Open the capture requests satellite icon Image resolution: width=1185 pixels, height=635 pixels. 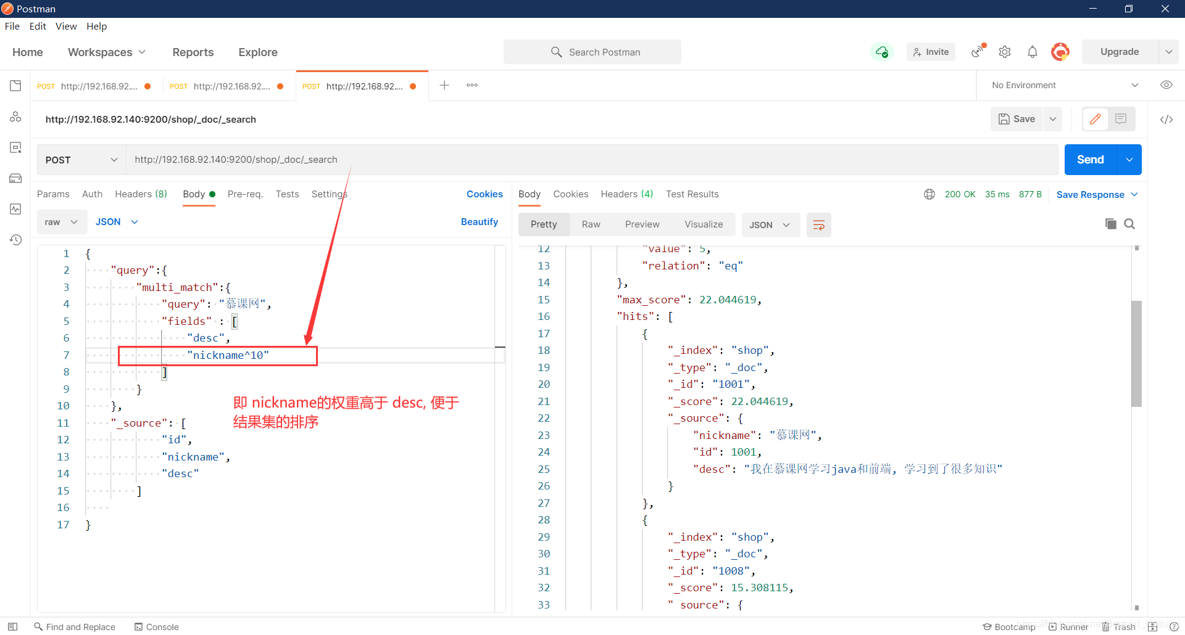pos(978,52)
